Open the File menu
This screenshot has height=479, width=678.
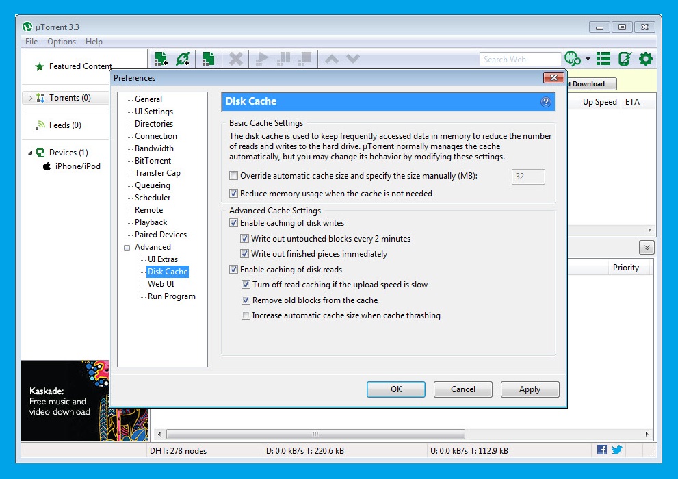pos(31,42)
